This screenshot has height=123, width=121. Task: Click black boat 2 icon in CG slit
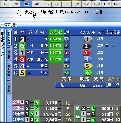coord(87,46)
